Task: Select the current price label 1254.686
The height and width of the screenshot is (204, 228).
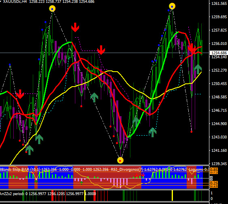Action: (219, 53)
